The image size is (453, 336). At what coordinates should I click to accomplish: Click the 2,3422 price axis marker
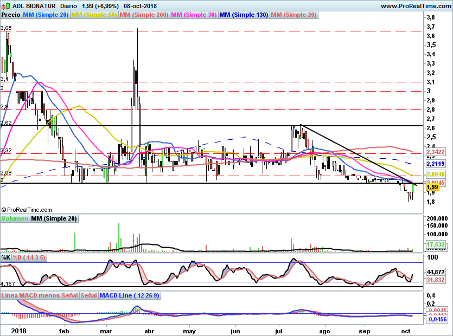pos(436,152)
